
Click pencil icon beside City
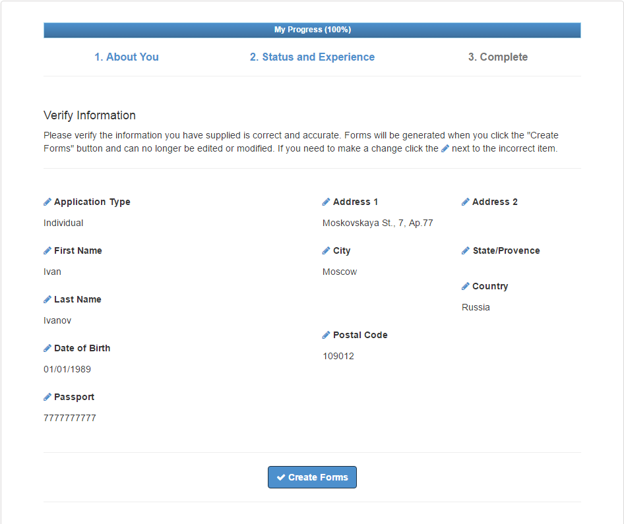point(326,250)
